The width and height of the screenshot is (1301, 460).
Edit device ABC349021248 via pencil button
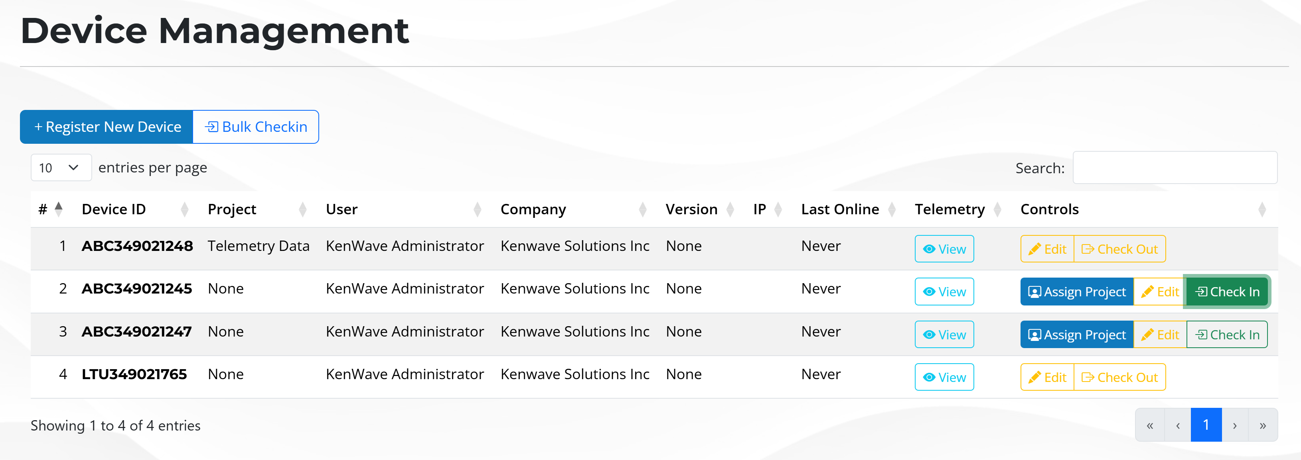(1046, 249)
